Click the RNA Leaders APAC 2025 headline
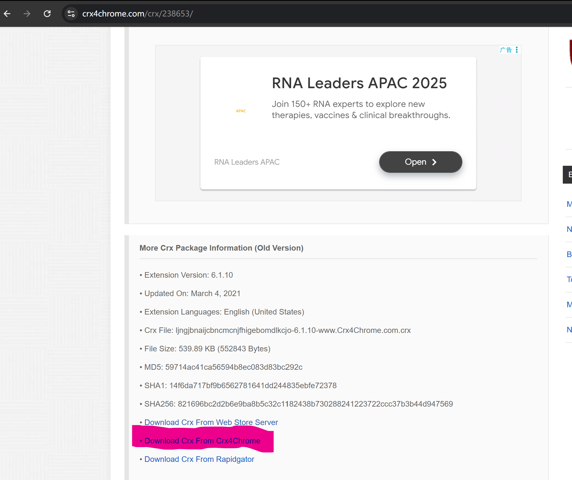 pyautogui.click(x=359, y=83)
